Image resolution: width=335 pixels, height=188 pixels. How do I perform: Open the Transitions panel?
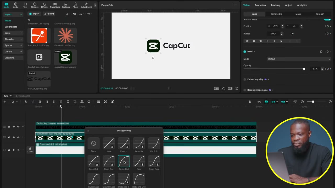[55, 5]
